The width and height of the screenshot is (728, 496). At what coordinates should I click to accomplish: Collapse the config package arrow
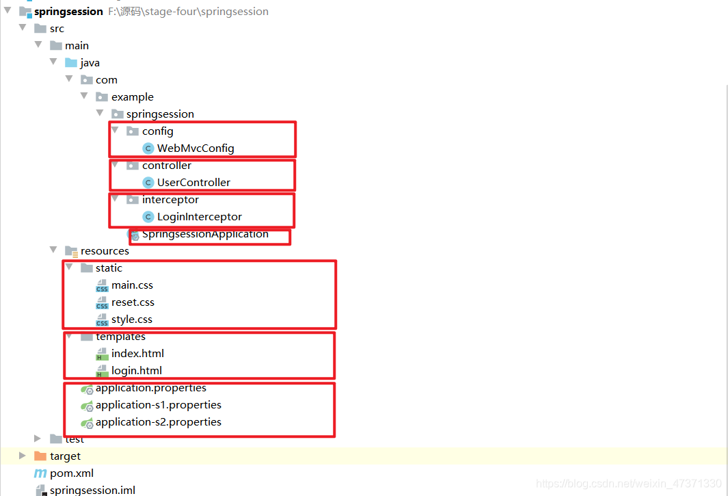pos(115,130)
